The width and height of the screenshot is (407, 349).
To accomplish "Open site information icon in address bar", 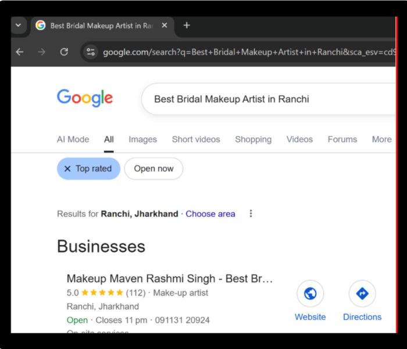I will pyautogui.click(x=91, y=52).
